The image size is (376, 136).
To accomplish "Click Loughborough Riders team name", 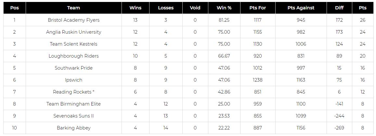I will coord(74,56).
